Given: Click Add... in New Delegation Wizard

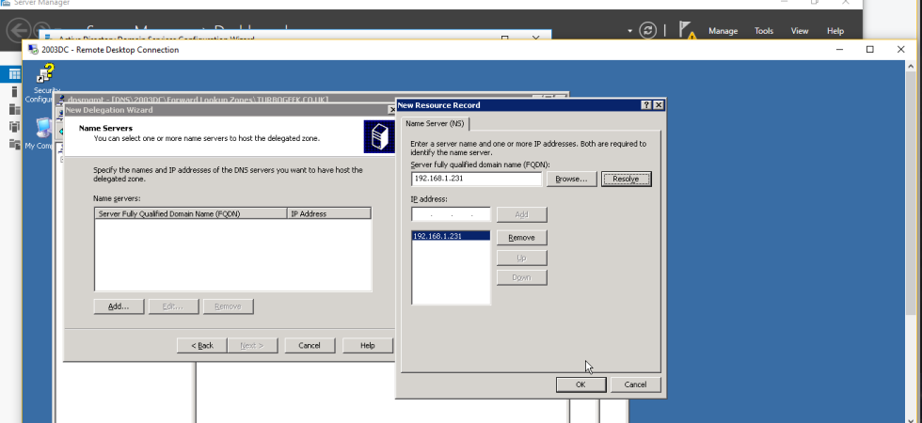Looking at the screenshot, I should click(119, 306).
